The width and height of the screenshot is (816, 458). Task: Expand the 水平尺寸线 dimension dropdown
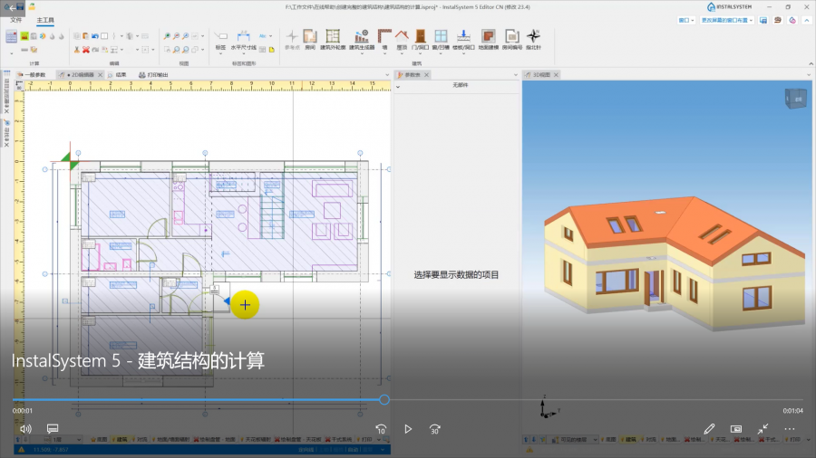pos(245,52)
